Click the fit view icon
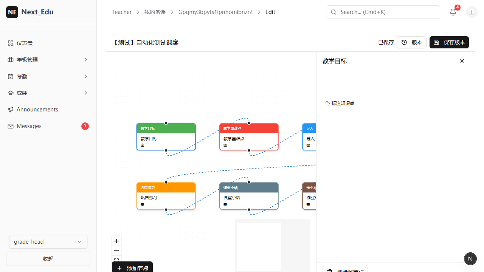This screenshot has width=484, height=272. (116, 260)
